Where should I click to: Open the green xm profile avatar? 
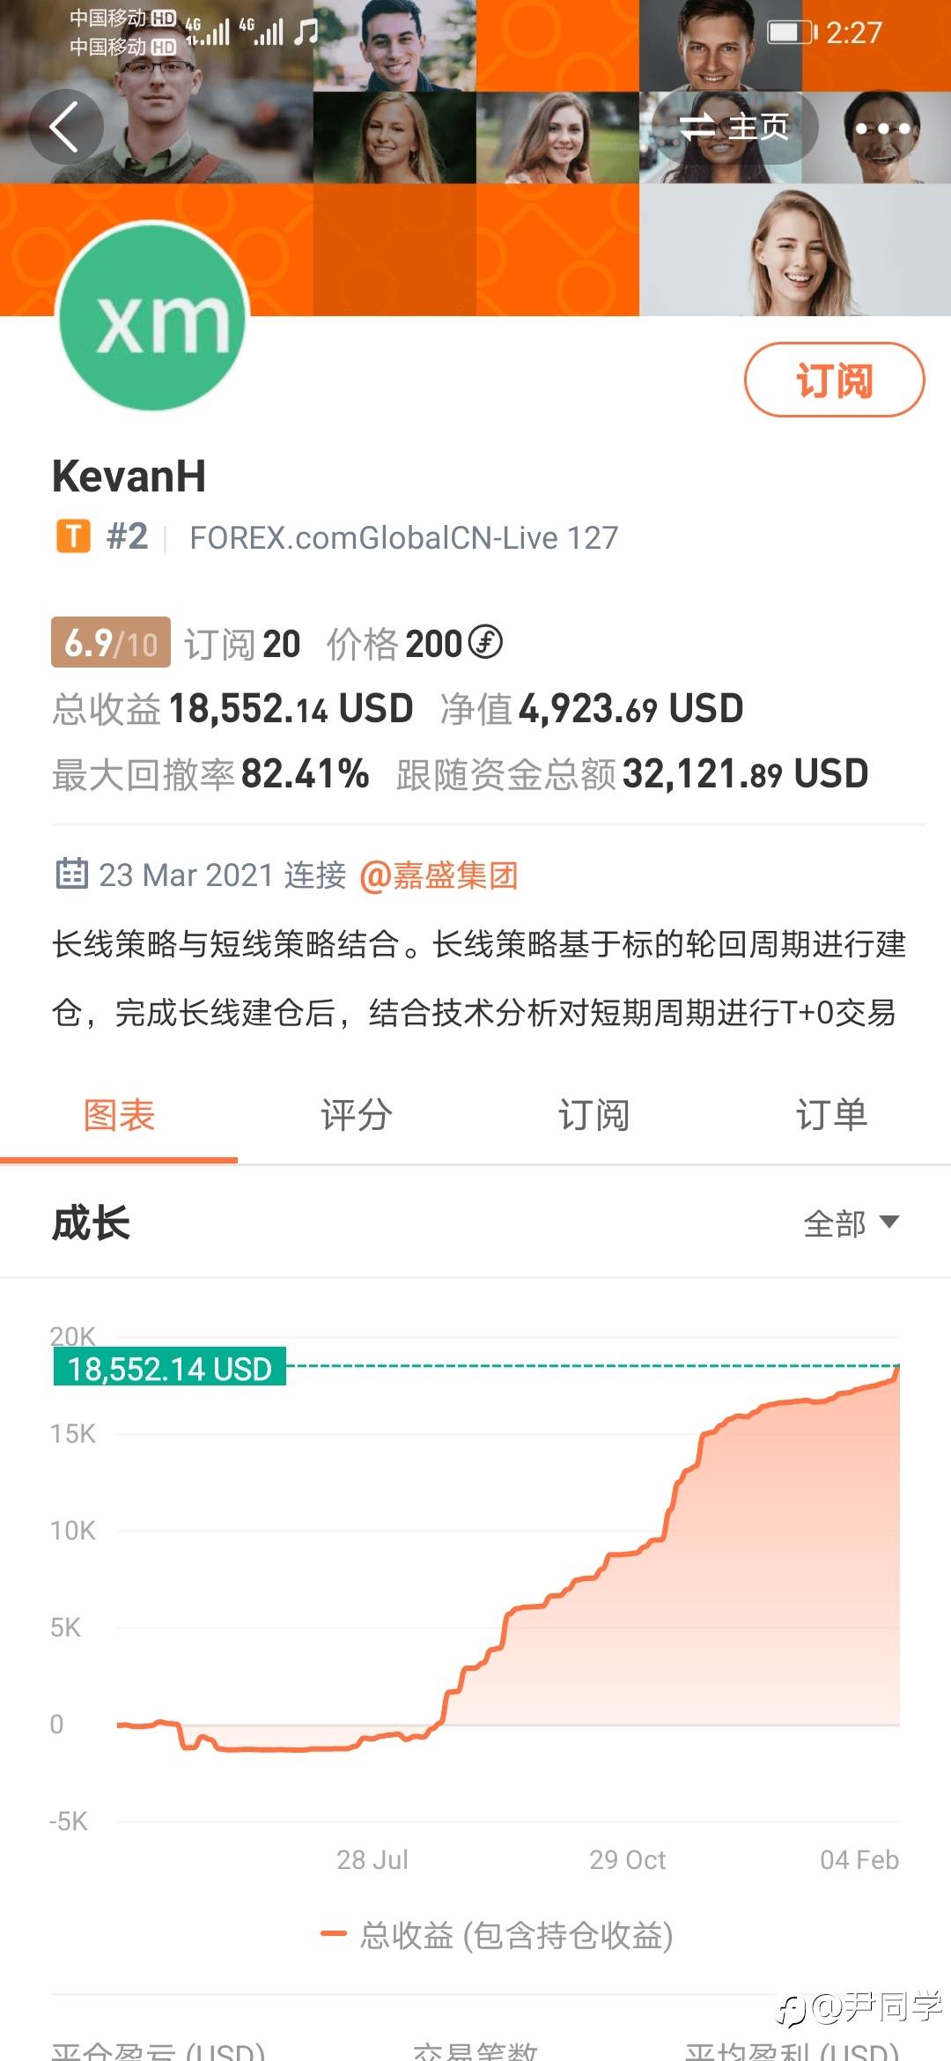(153, 317)
